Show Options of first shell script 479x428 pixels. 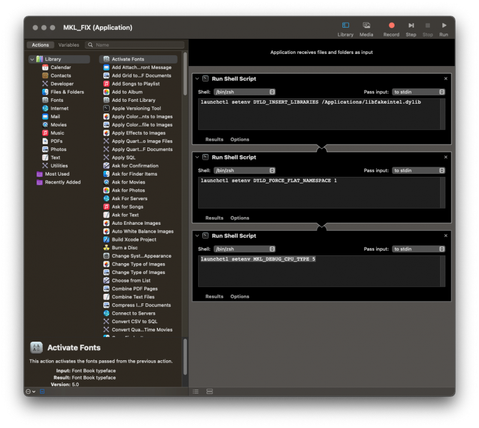pos(239,140)
